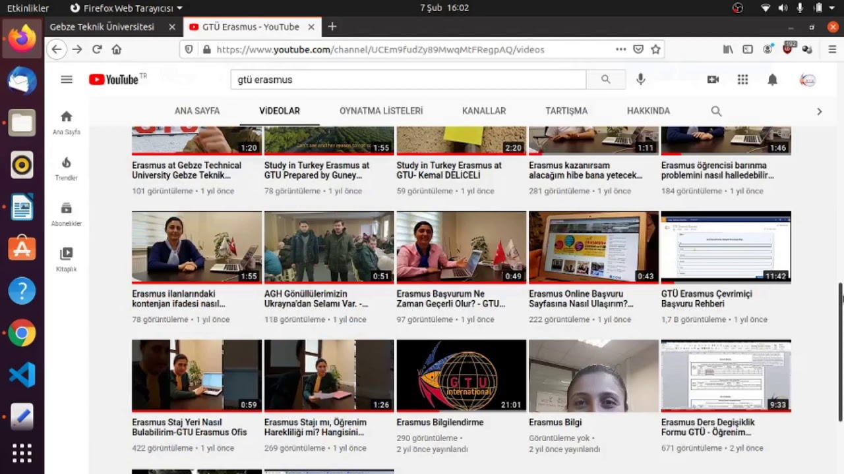Viewport: 844px width, 474px height.
Task: Open the account avatar menu
Action: 808,80
